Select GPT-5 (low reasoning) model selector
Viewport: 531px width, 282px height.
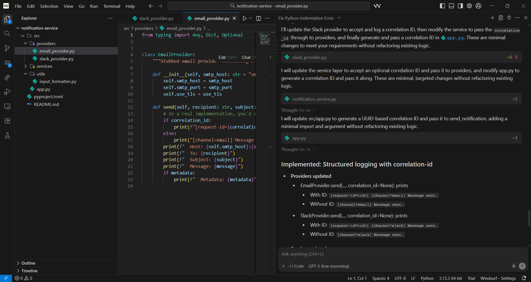tap(329, 266)
